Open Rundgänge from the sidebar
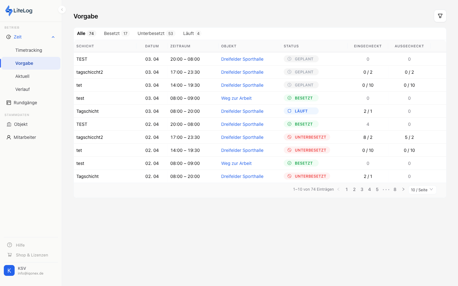Screen dimensions: 458x286 [x=25, y=103]
